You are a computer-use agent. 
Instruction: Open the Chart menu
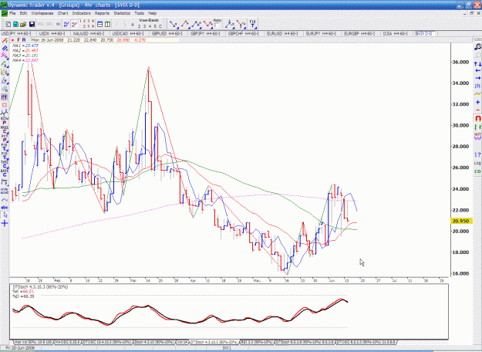62,13
